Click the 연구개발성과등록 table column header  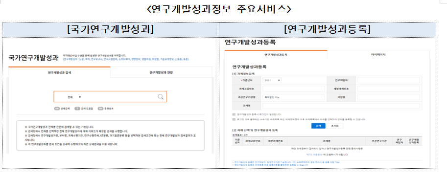pyautogui.click(x=413, y=141)
